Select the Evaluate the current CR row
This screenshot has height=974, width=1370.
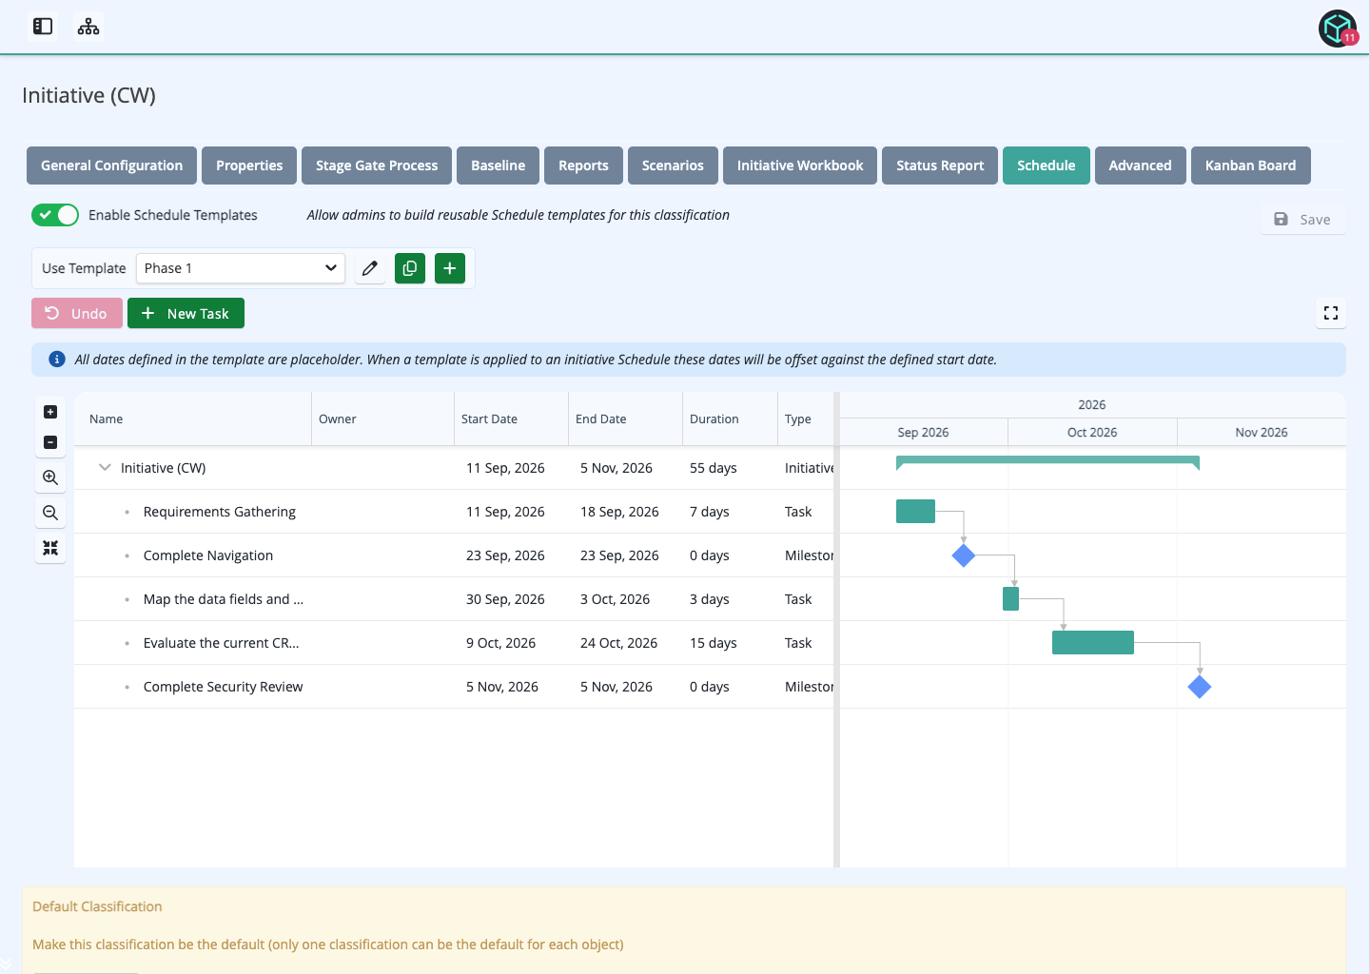pos(454,643)
